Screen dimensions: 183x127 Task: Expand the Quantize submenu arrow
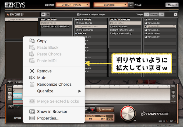[80, 91]
